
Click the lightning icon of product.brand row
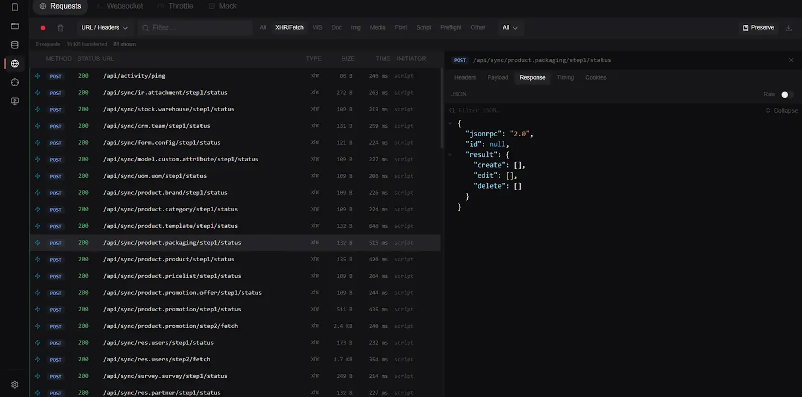pos(38,193)
